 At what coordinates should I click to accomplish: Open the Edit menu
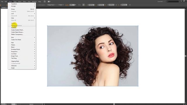click(x=6, y=1)
